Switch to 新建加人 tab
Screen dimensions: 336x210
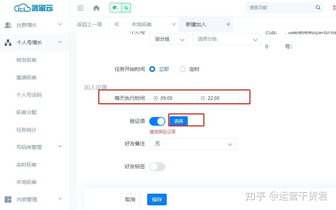click(196, 24)
